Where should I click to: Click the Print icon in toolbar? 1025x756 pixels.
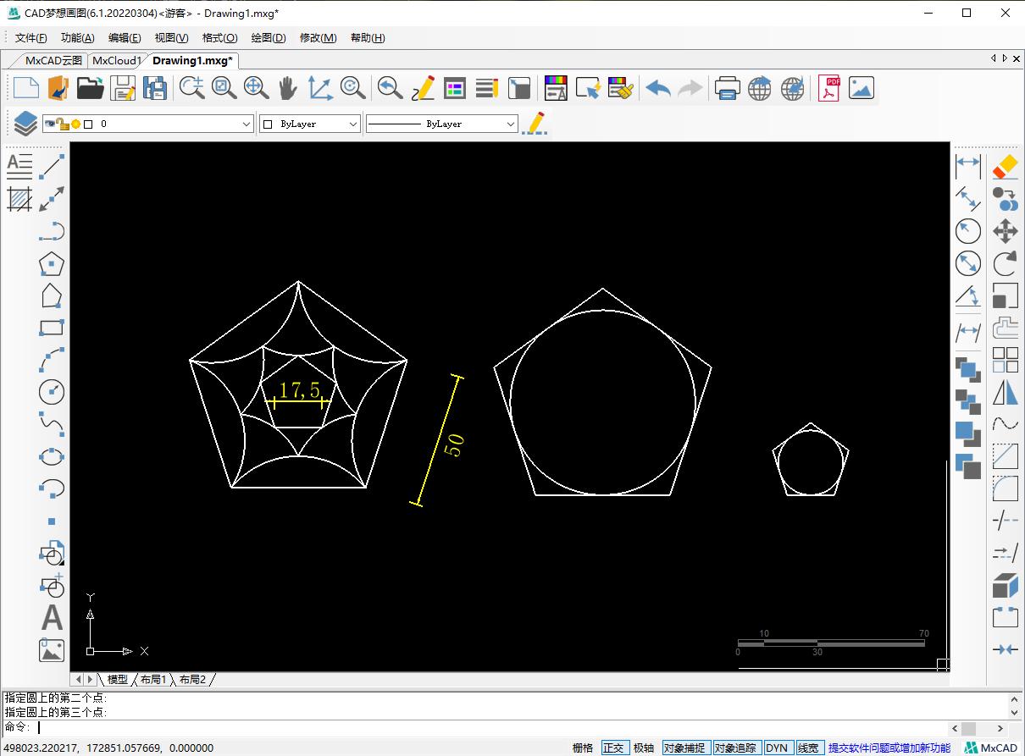[x=727, y=88]
